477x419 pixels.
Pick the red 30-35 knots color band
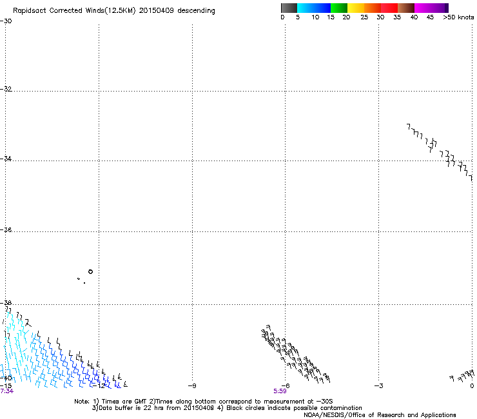(x=389, y=8)
